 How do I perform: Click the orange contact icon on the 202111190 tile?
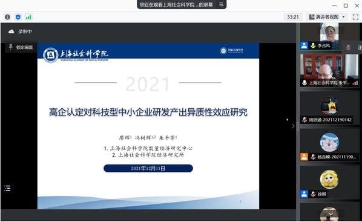[x=304, y=157]
